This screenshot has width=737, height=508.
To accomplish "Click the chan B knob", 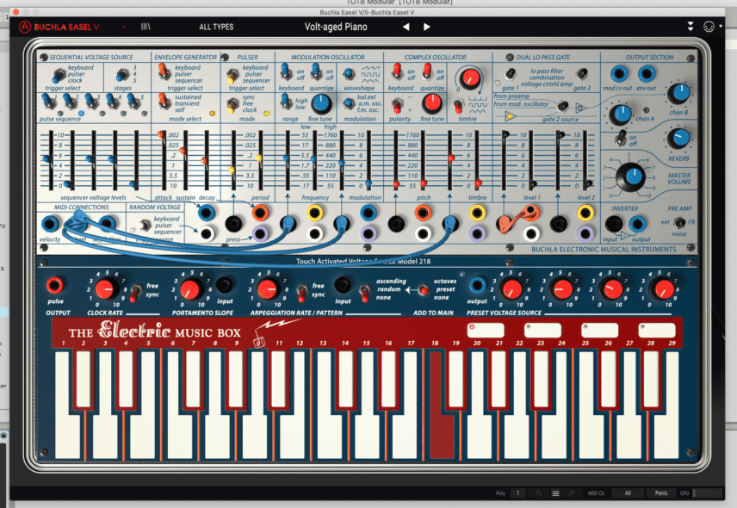I will 678,94.
